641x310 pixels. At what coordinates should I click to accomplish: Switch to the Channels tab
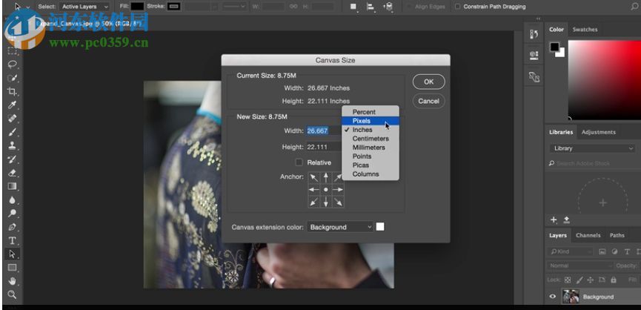tap(588, 235)
